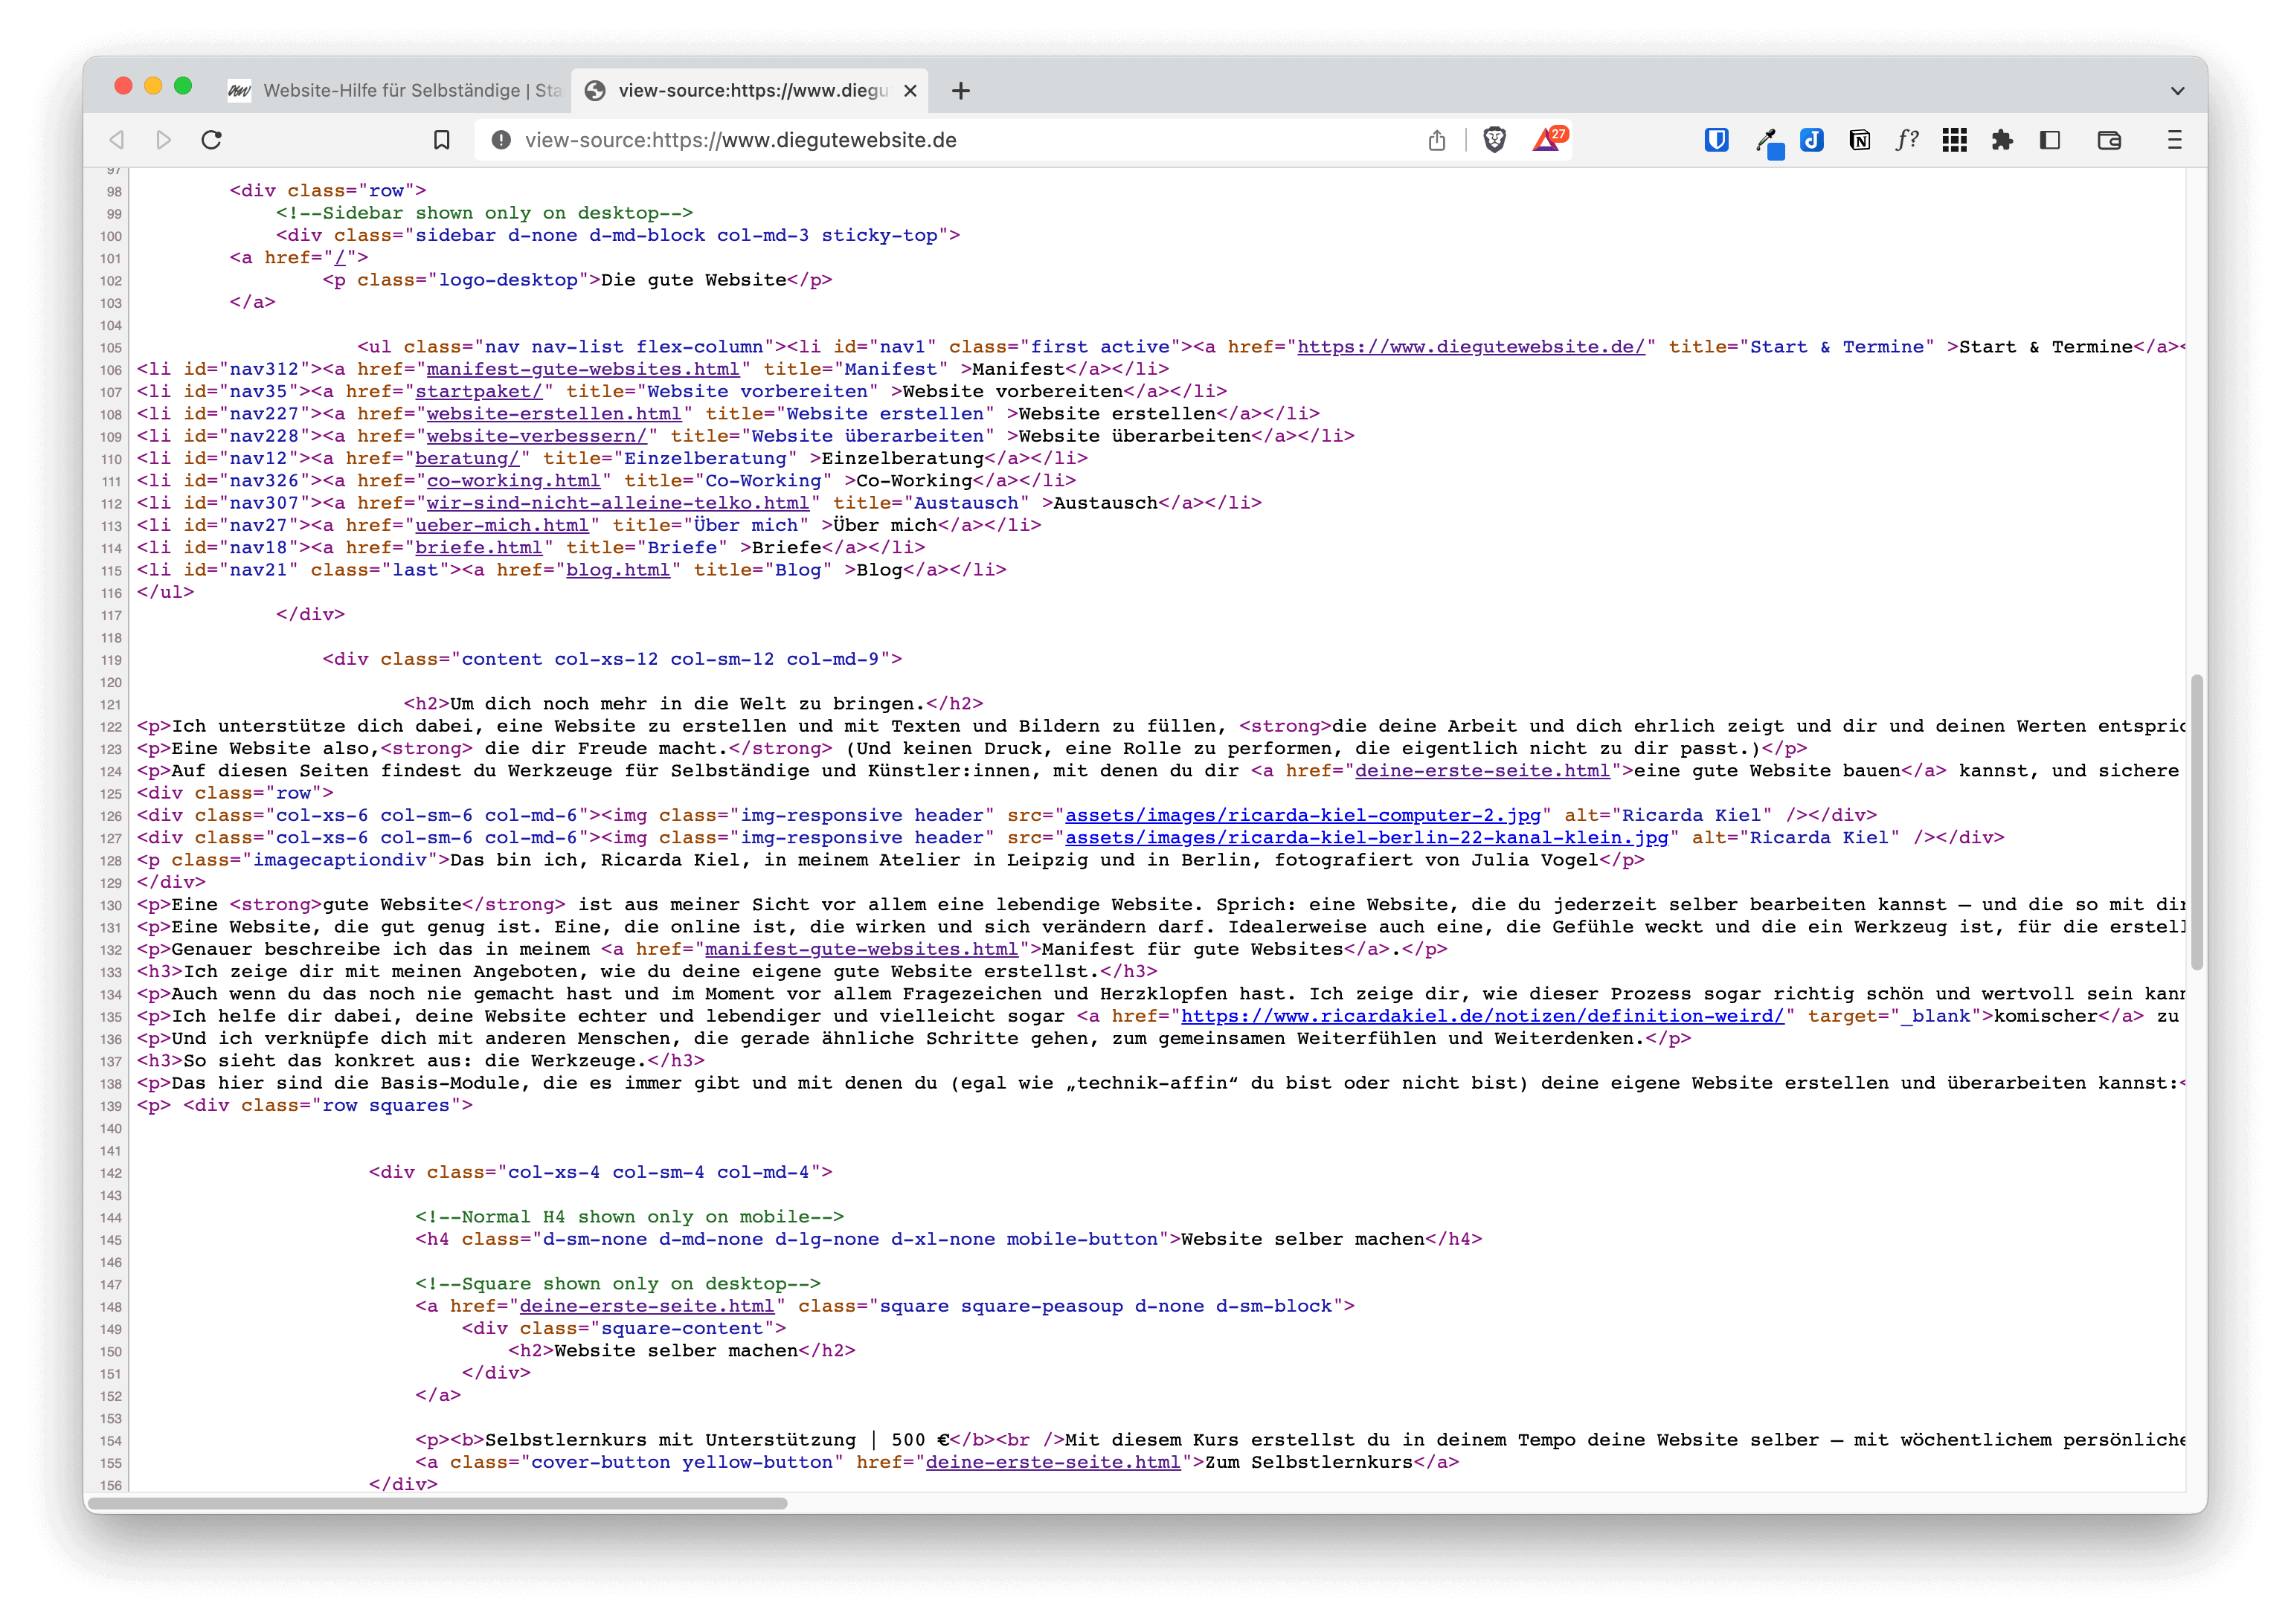Expand the tab search chevron

(x=2177, y=91)
